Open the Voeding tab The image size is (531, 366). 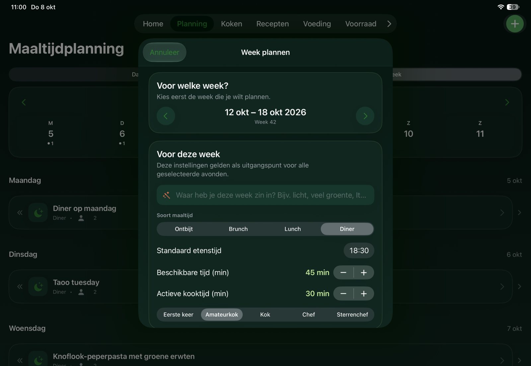(317, 24)
